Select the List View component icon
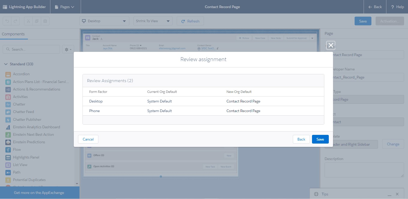This screenshot has height=199, width=408. (x=7, y=165)
